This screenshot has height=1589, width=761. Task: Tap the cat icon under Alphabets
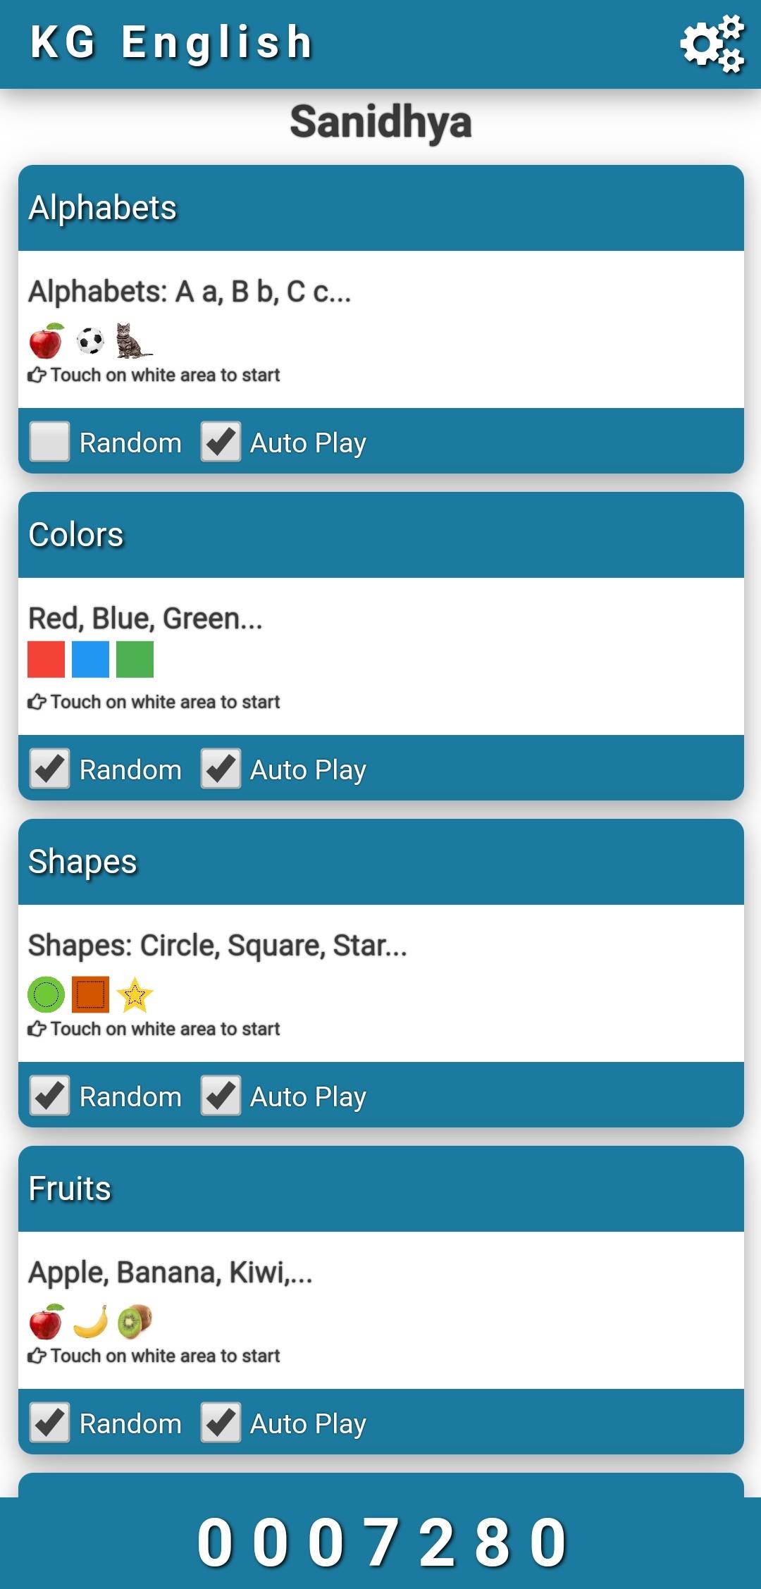[132, 340]
